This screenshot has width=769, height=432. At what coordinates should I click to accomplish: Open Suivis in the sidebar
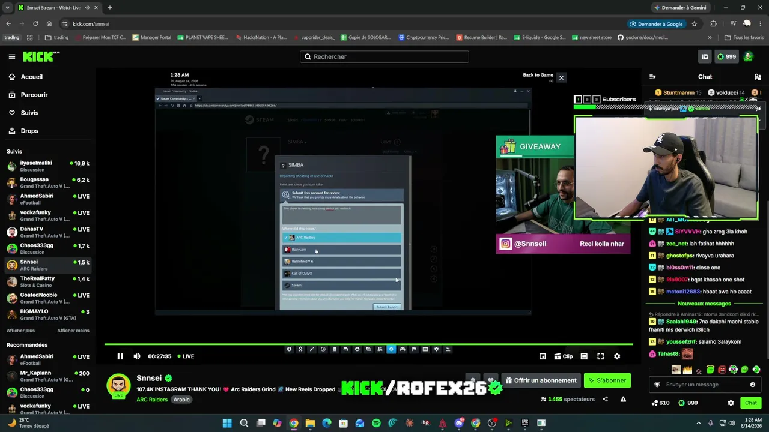point(29,113)
